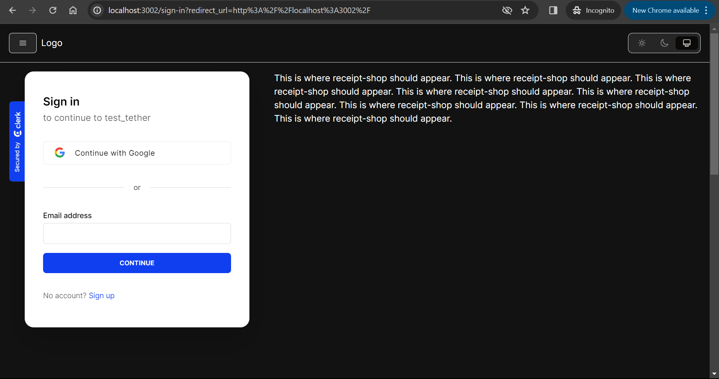Click the Sign in heading
Viewport: 719px width, 379px height.
61,102
